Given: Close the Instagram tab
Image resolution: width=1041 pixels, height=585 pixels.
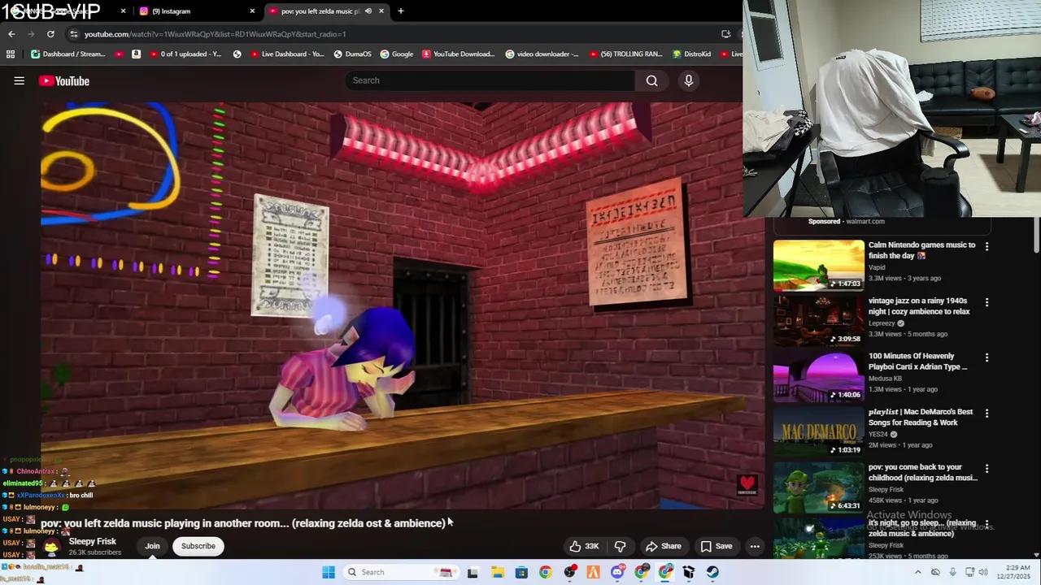Looking at the screenshot, I should pyautogui.click(x=252, y=11).
